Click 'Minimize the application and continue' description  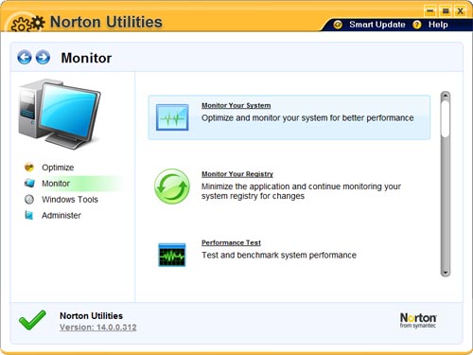301,191
